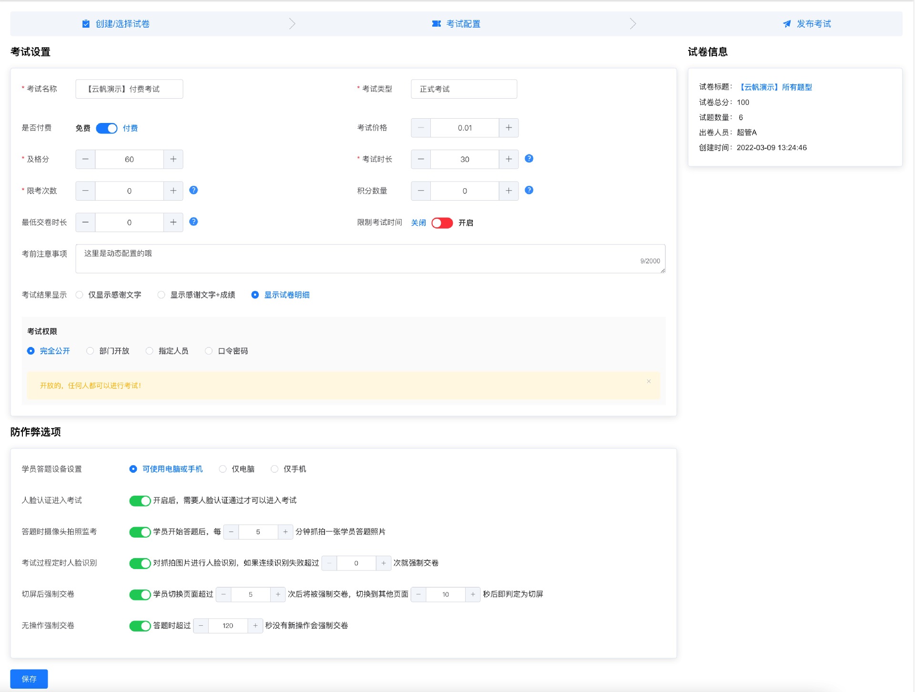Screen dimensions: 915x692
Task: Choose 口令密码 exam permission
Action: pyautogui.click(x=227, y=351)
